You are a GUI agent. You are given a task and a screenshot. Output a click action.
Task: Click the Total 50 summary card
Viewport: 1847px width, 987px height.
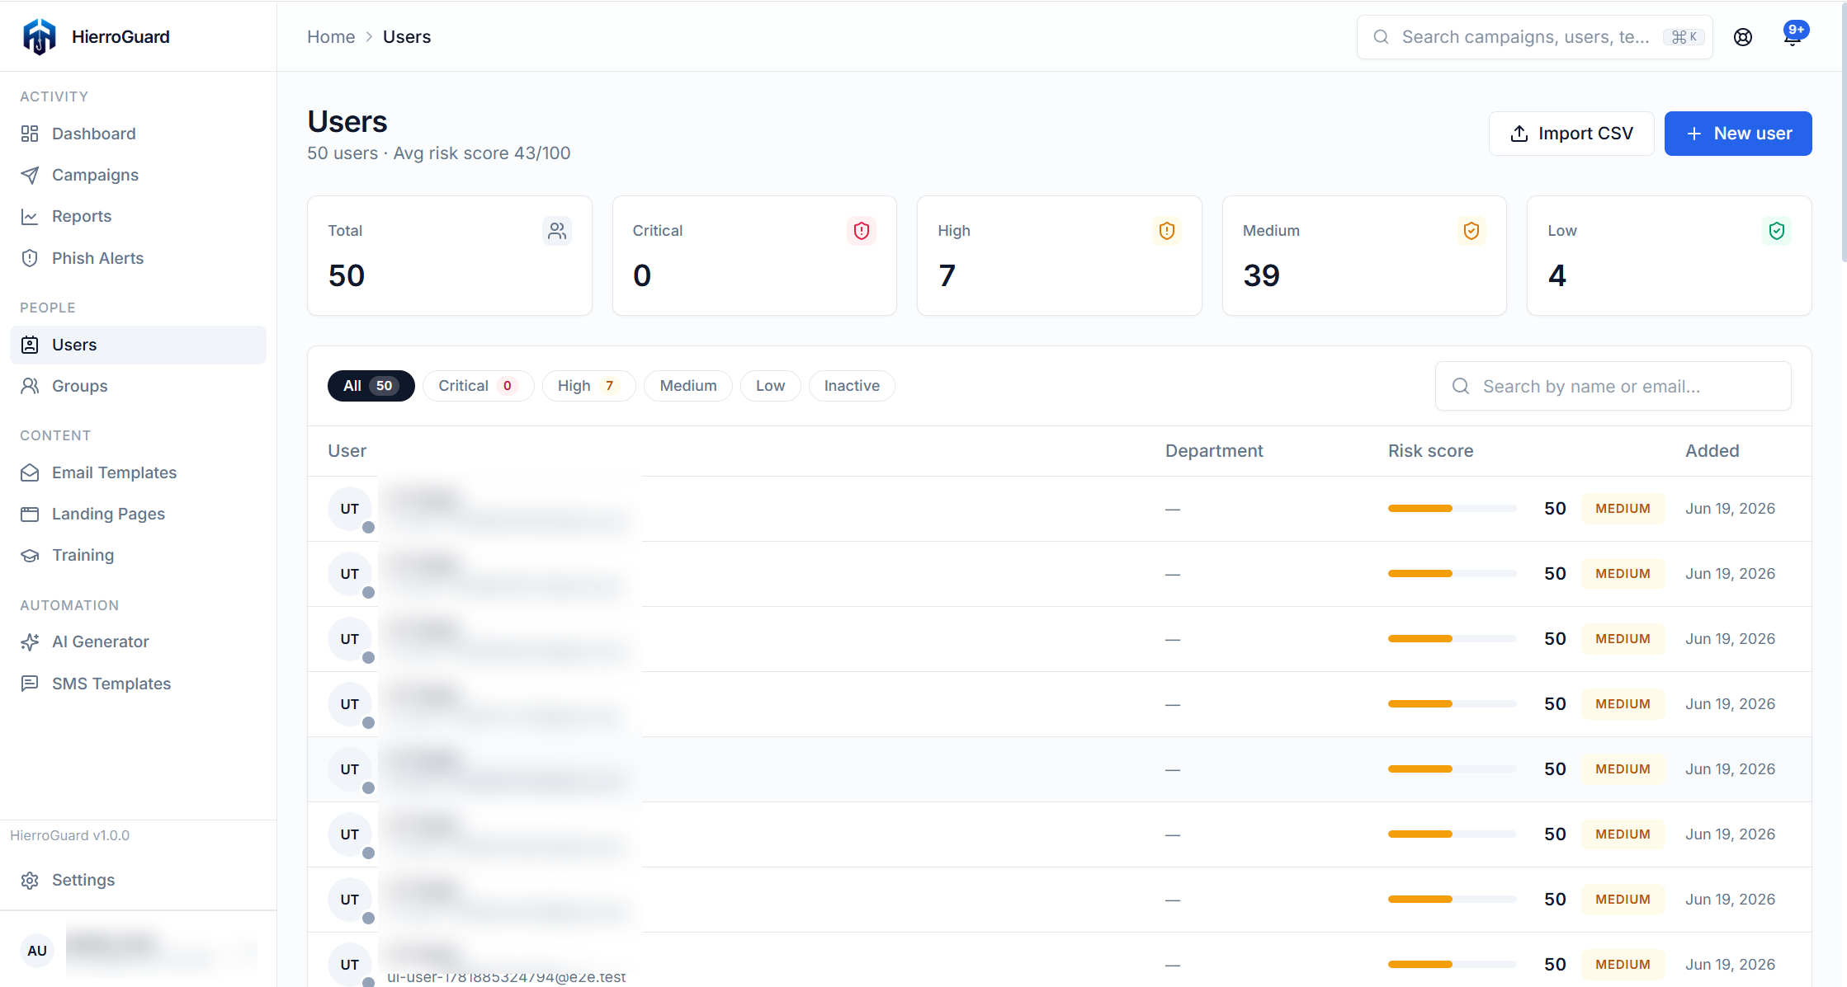450,256
